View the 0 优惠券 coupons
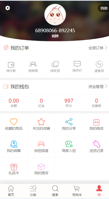Image resolution: width=109 pixels, height=199 pixels. 96,103
